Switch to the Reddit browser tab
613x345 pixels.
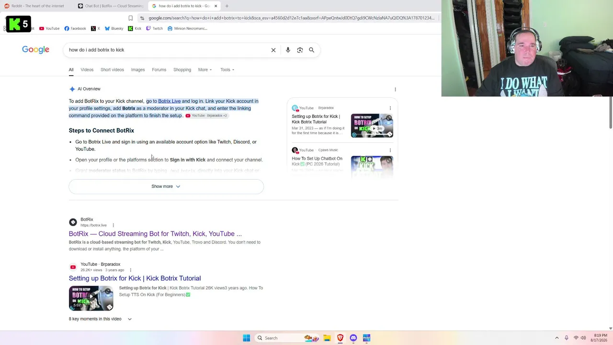coord(37,6)
